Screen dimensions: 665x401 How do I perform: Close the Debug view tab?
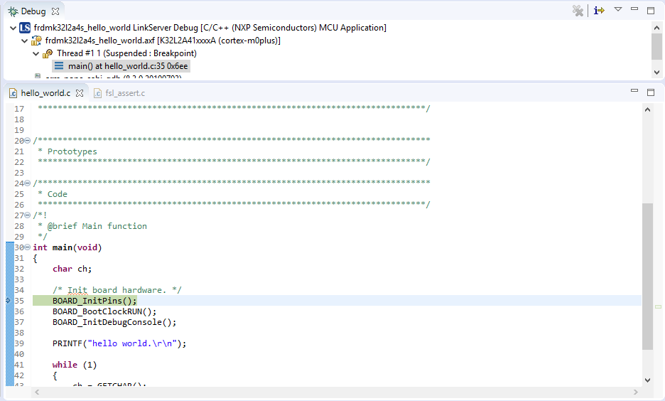[55, 11]
